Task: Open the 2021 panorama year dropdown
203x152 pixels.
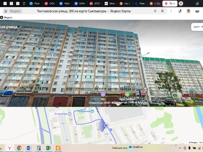Action: [197, 27]
